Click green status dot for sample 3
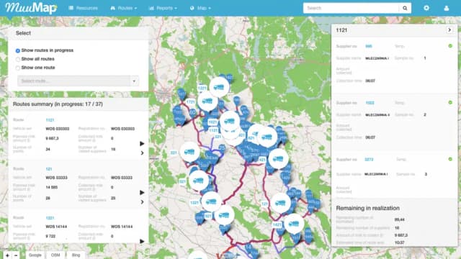461x259 pixels. (450, 159)
